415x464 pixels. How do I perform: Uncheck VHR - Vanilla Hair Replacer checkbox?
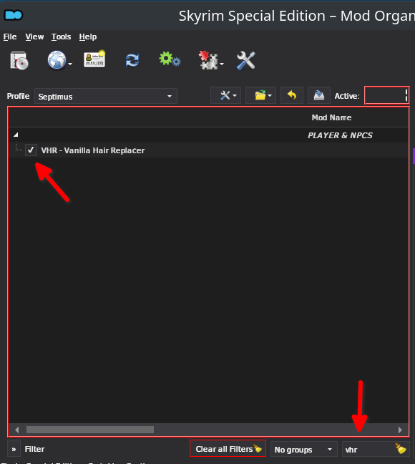(x=31, y=150)
